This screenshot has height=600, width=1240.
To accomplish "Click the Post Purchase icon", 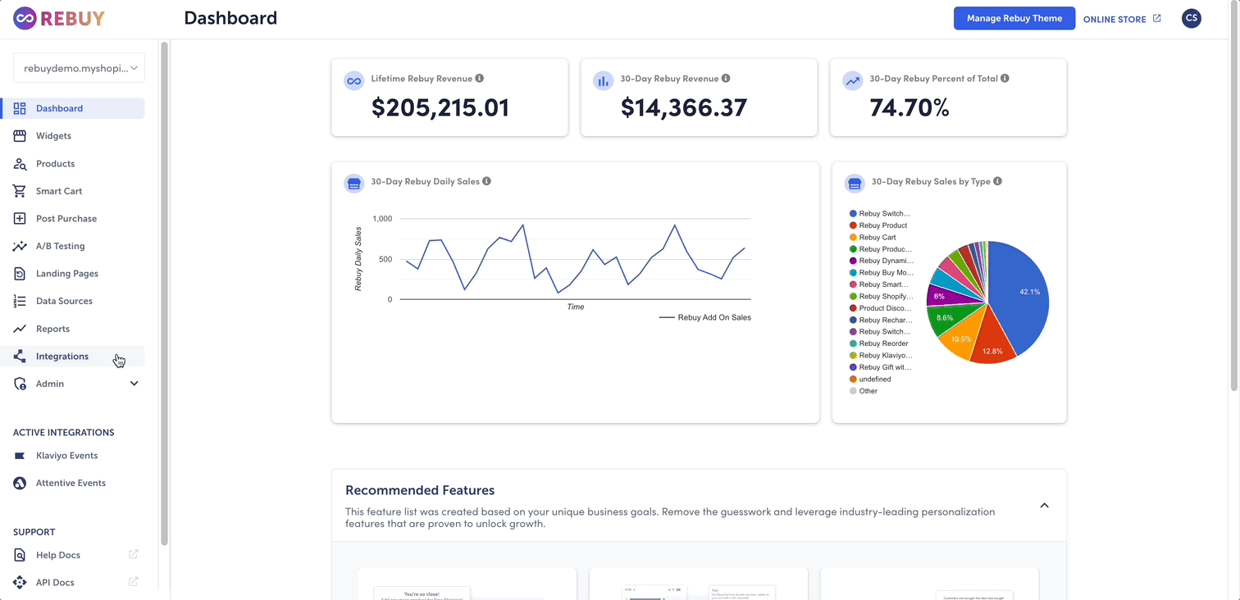I will tap(21, 218).
